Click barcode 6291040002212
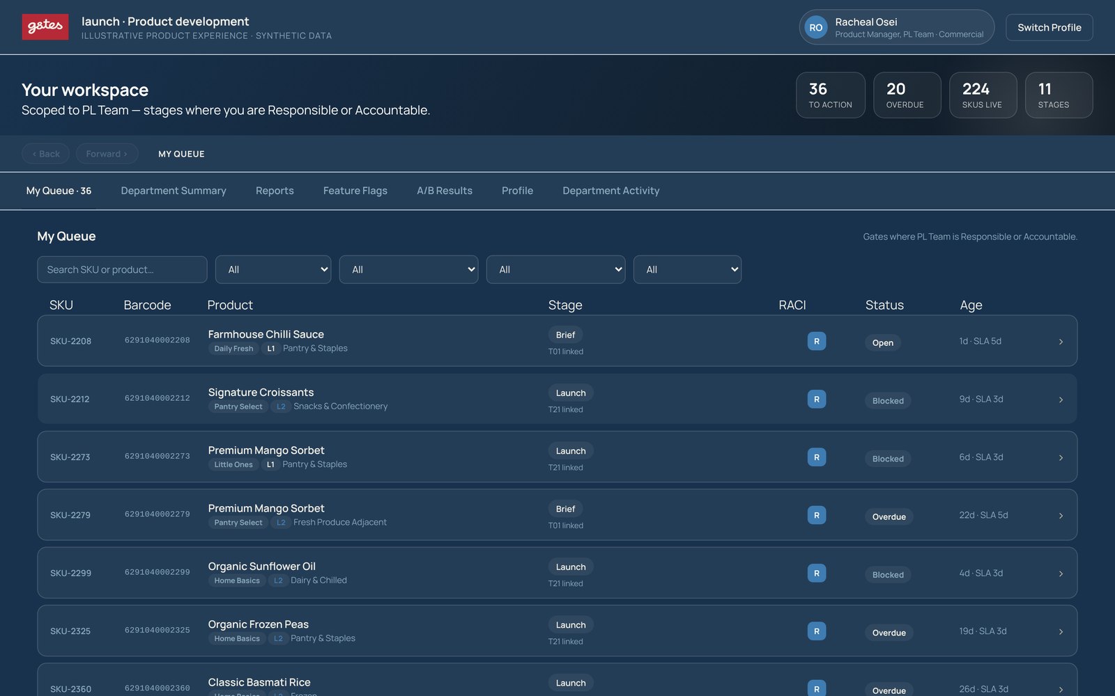 click(x=157, y=398)
